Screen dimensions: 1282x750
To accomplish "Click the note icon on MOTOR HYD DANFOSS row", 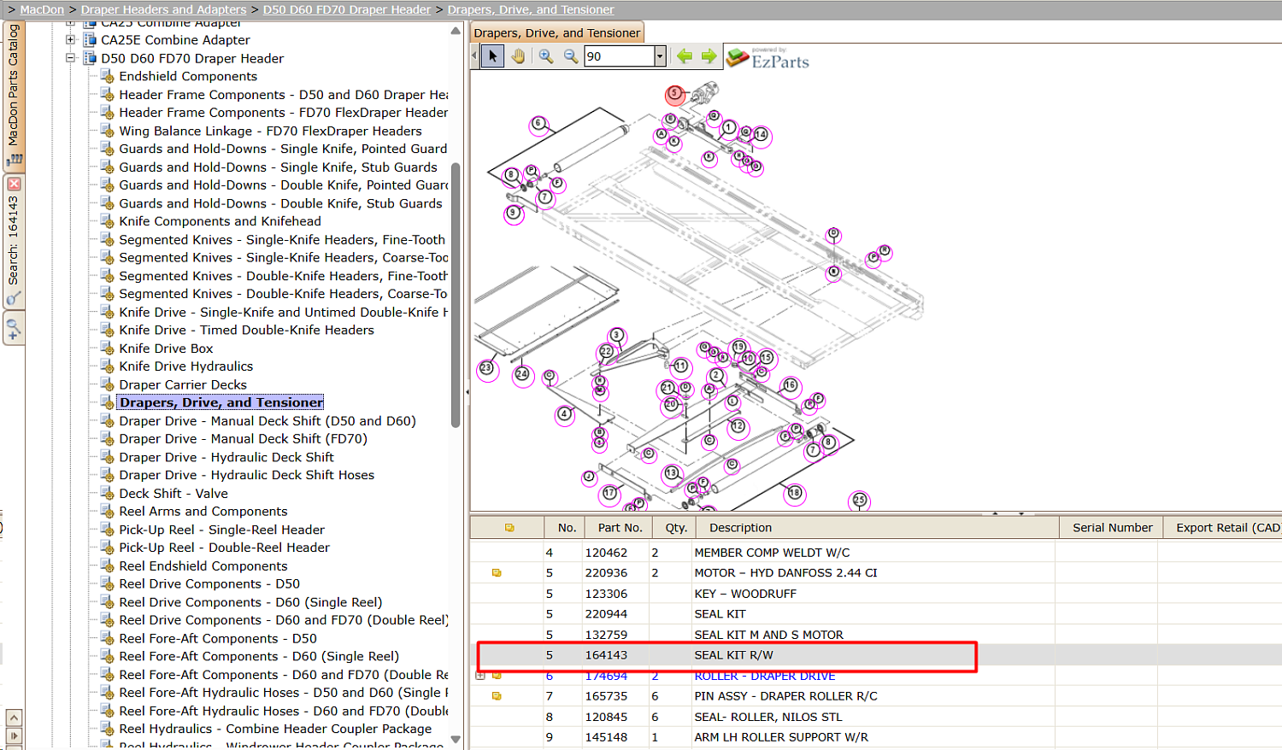I will (x=497, y=573).
